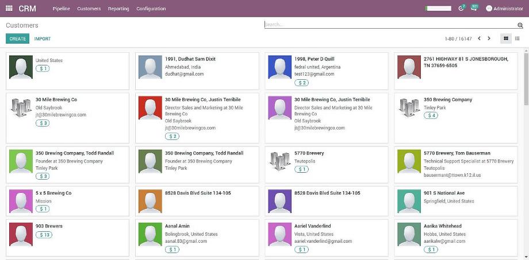Click the $ 13 opportunities badge on 903 Brewers
529x260 pixels.
tap(44, 235)
